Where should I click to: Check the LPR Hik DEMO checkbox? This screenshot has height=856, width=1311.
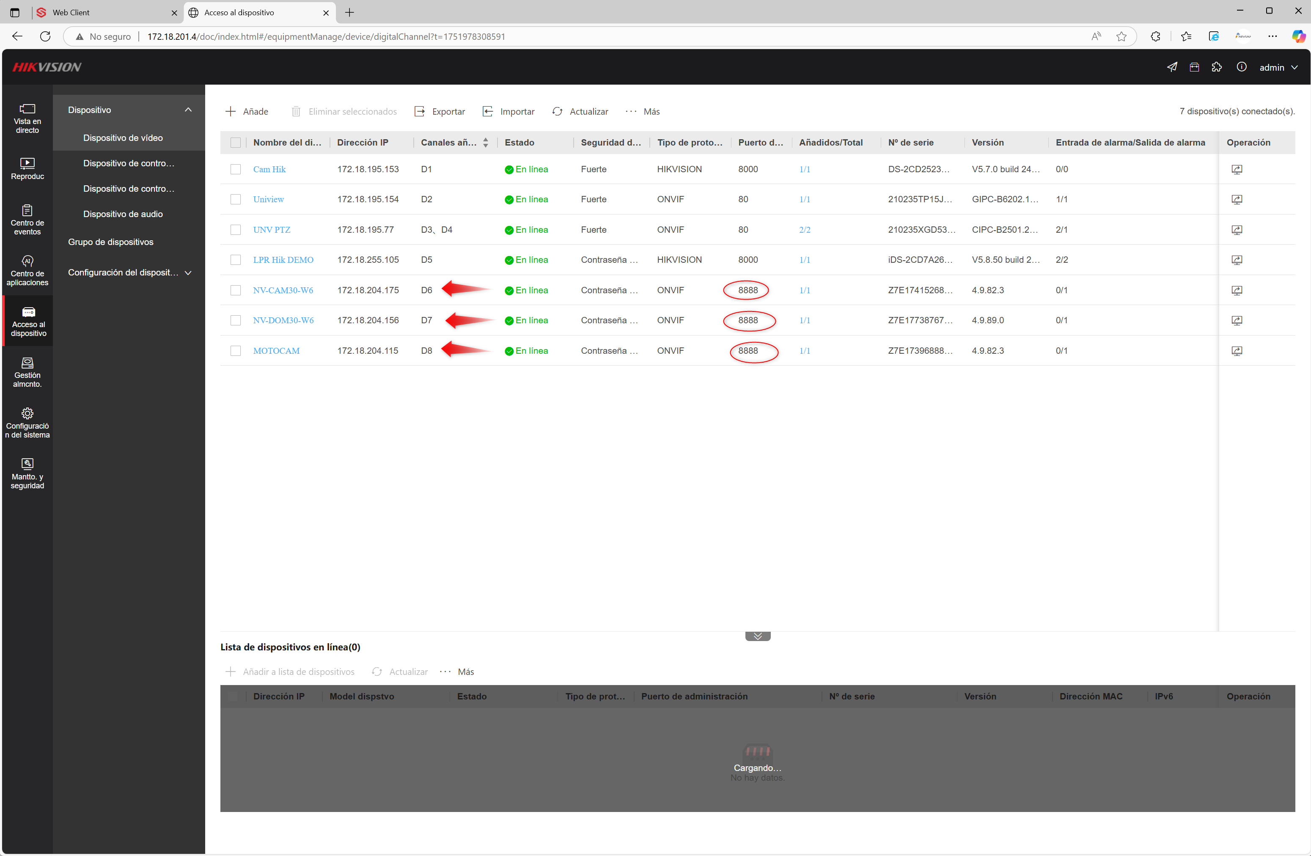point(235,259)
